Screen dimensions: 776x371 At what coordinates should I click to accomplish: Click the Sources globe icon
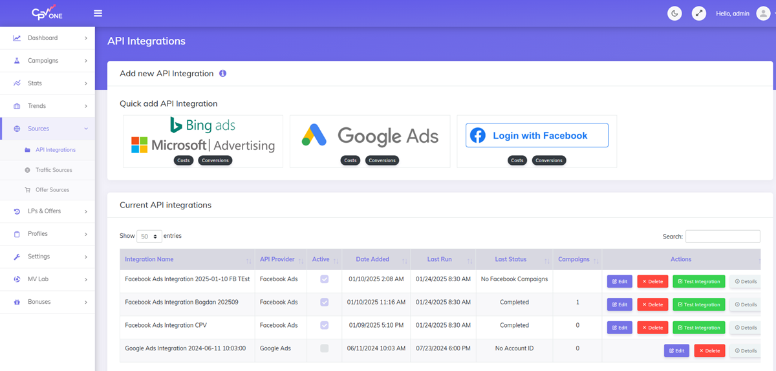pos(17,129)
